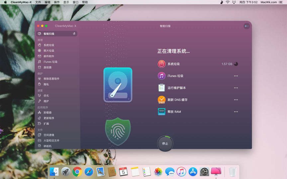This screenshot has height=179, width=287.
Task: Open 卸载器 in the sidebar
Action: 48,113
